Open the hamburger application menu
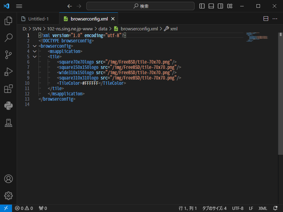 (19, 6)
